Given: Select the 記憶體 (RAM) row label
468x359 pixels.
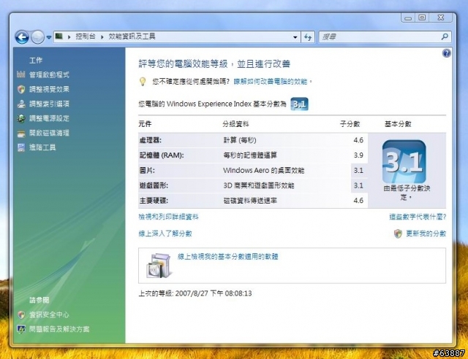Looking at the screenshot, I should click(x=161, y=155).
